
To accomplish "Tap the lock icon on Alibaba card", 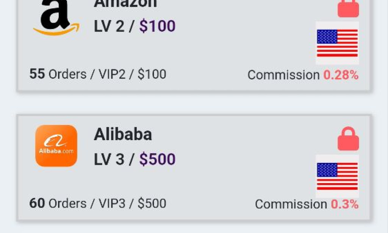I will [348, 139].
